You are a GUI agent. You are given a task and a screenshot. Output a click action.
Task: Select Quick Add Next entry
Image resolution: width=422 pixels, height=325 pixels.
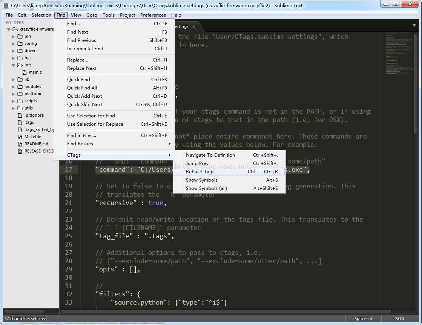[x=115, y=96]
